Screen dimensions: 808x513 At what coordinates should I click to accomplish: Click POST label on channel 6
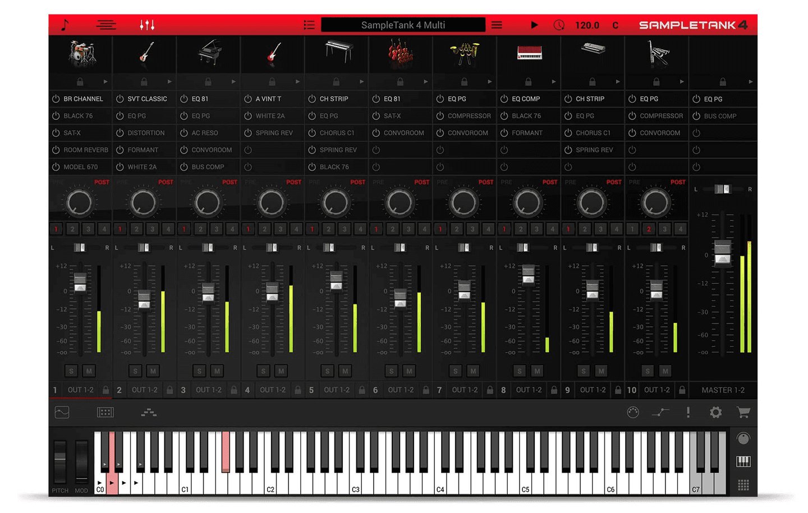pyautogui.click(x=421, y=182)
